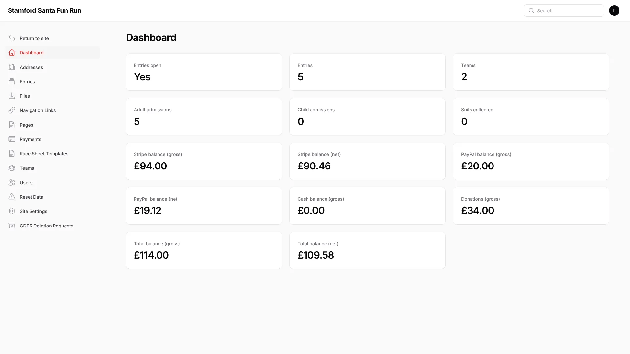Click the Teams people icon
The height and width of the screenshot is (354, 630).
[12, 168]
